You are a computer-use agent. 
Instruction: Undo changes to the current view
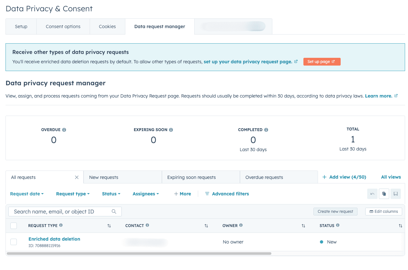(372, 193)
